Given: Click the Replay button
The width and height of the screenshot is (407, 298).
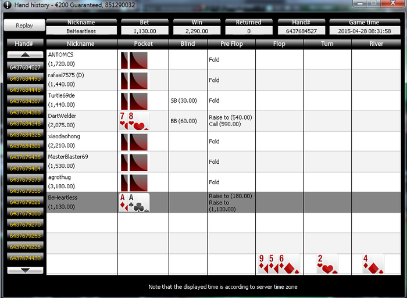Looking at the screenshot, I should tap(24, 26).
